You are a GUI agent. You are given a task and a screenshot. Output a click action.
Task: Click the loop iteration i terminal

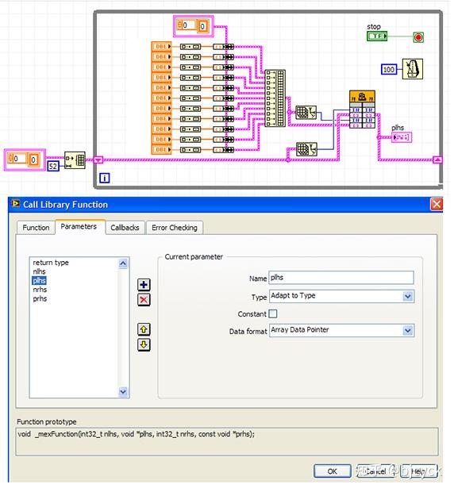[105, 178]
